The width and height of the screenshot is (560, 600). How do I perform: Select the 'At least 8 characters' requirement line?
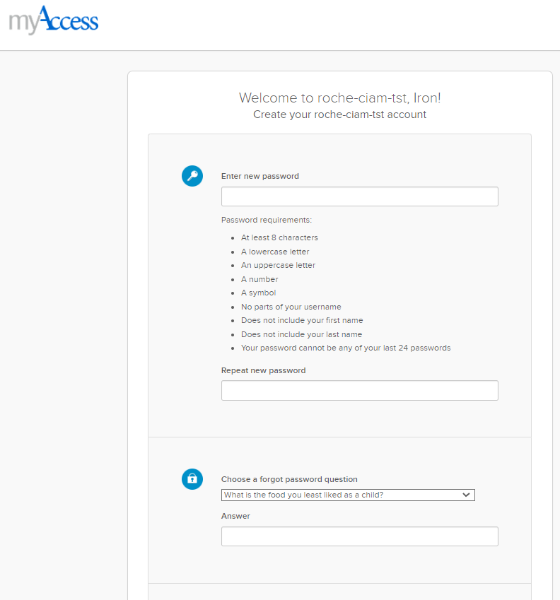pos(279,237)
